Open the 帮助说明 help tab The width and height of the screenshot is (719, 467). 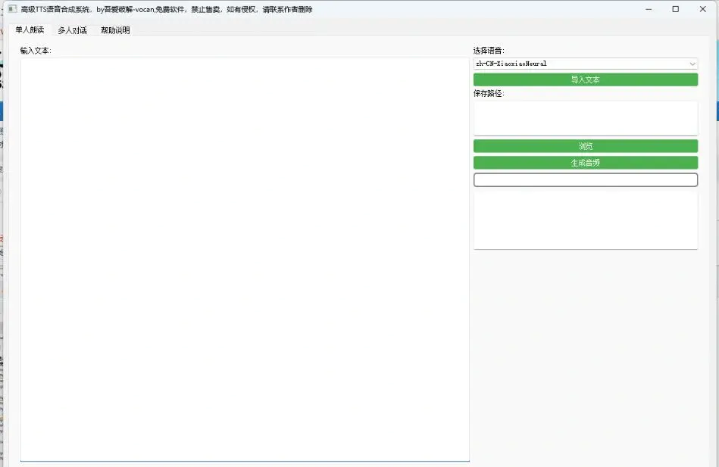click(x=114, y=30)
